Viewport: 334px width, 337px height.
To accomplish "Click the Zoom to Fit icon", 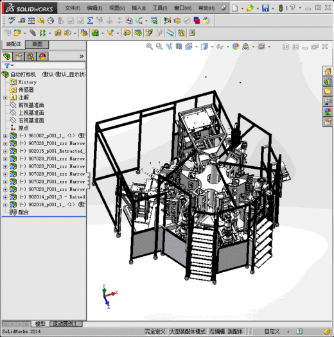I will tap(149, 46).
